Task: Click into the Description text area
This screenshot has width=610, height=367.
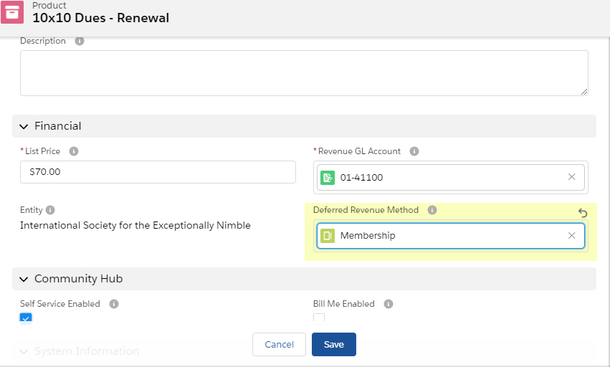Action: tap(304, 72)
